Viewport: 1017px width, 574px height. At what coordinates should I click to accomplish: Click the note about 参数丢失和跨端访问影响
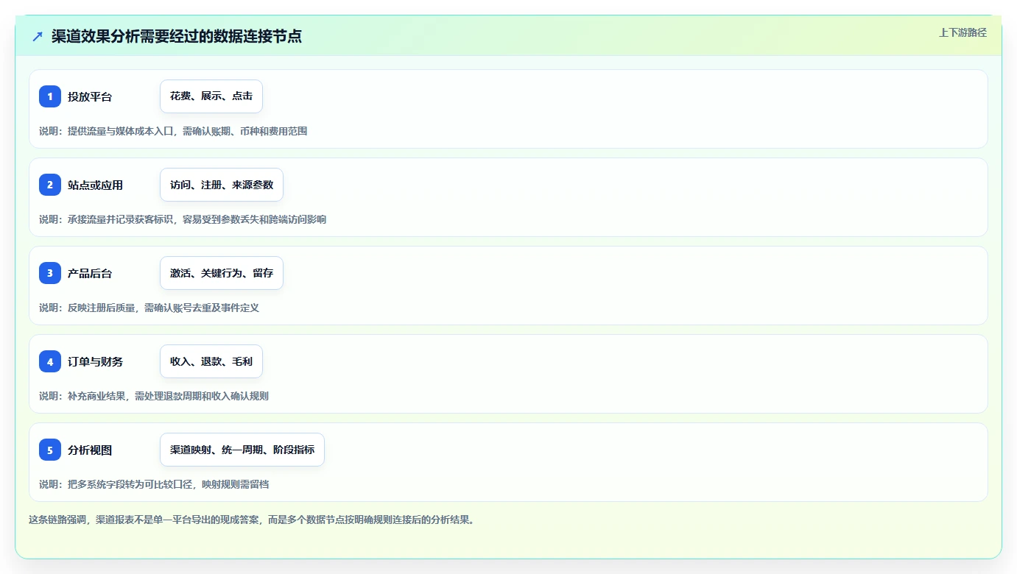(x=183, y=219)
